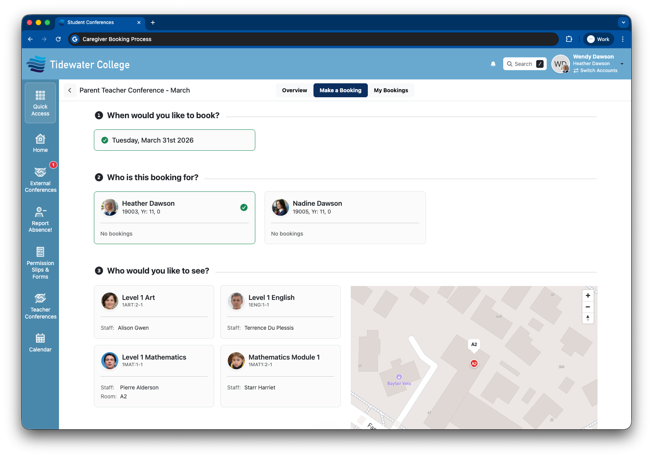The height and width of the screenshot is (458, 653).
Task: Click the notifications bell icon
Action: tap(493, 64)
